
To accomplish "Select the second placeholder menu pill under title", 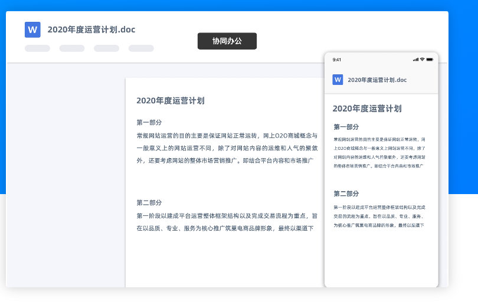I will (x=72, y=48).
